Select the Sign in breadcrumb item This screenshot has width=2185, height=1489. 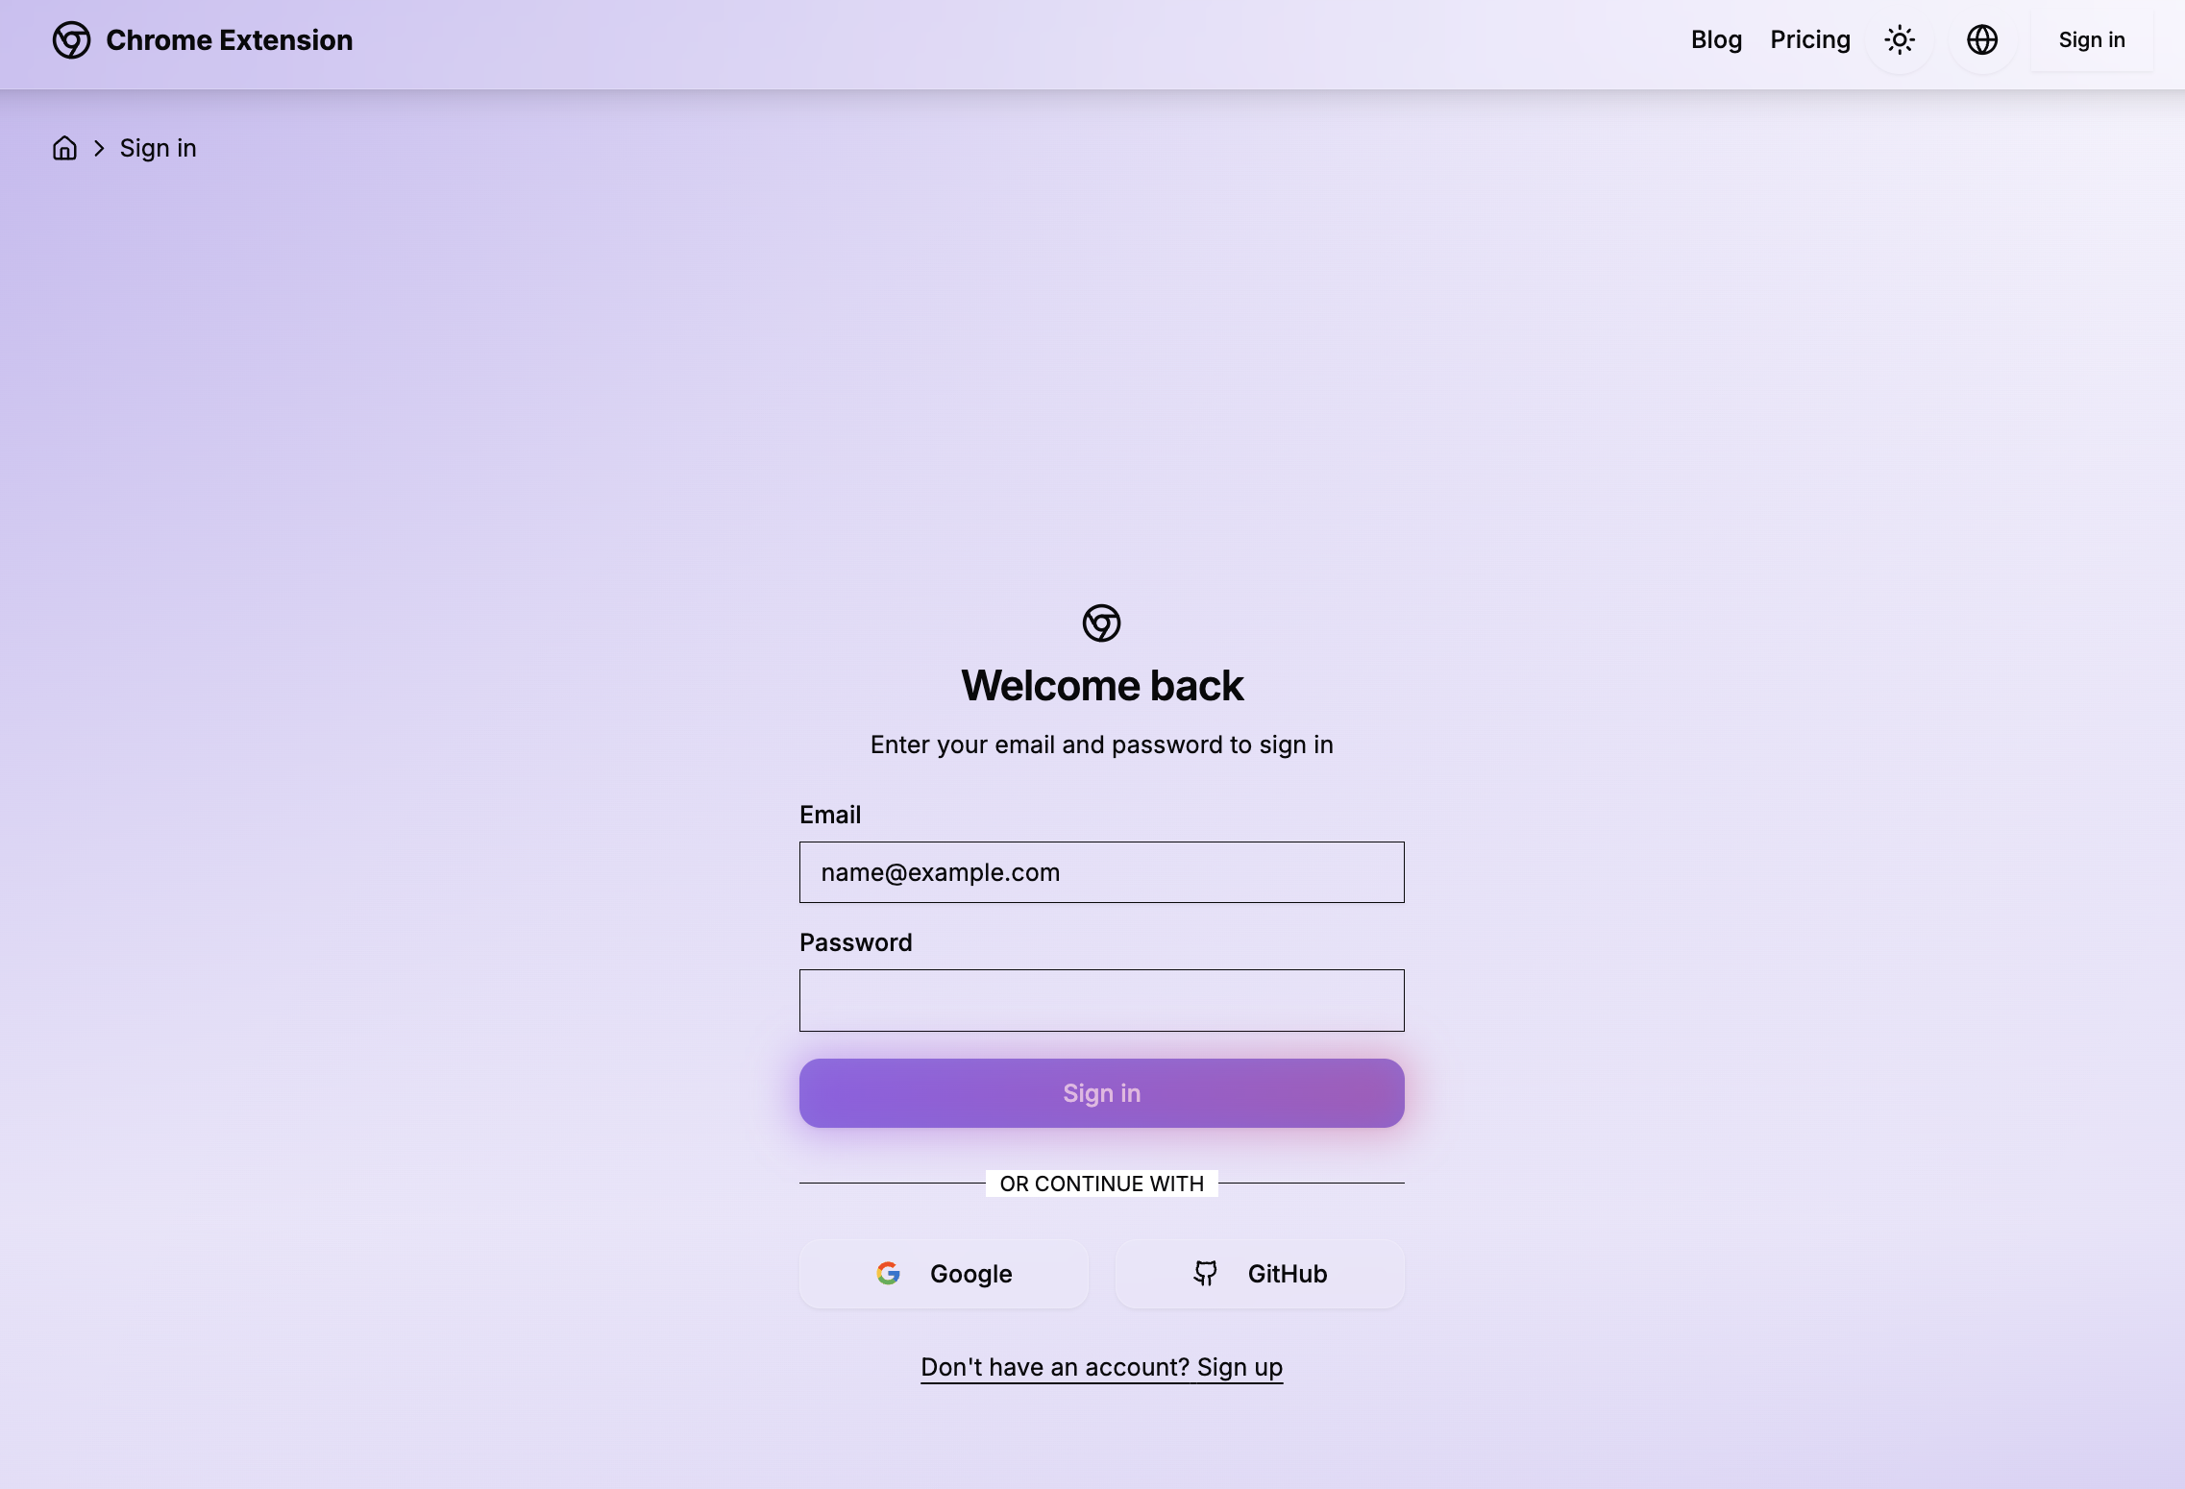coord(158,148)
